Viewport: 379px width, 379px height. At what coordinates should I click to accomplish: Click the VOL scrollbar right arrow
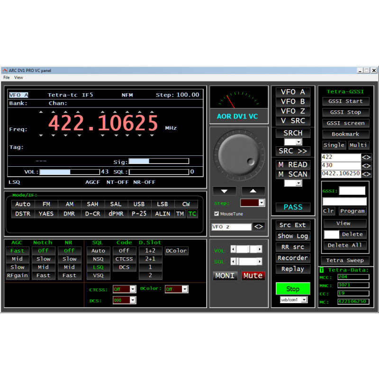click(260, 249)
